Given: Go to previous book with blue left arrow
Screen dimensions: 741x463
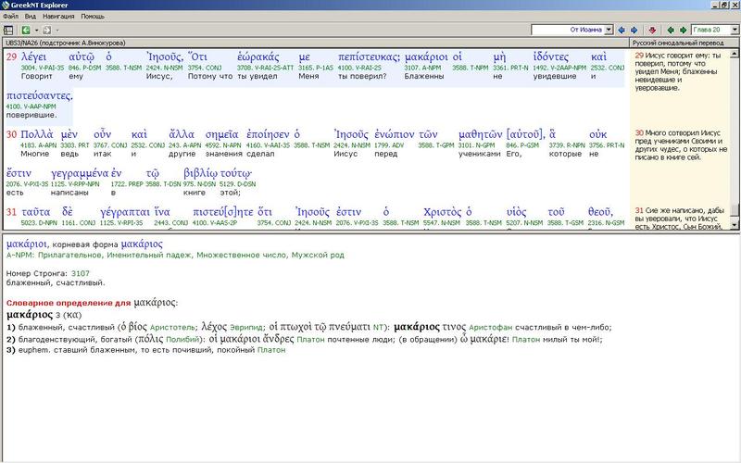Looking at the screenshot, I should pos(622,31).
